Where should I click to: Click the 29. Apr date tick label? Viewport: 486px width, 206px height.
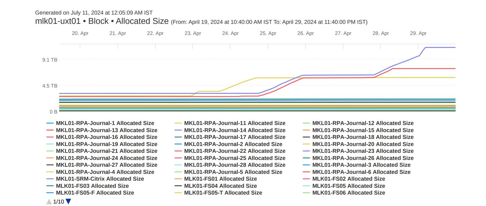pyautogui.click(x=418, y=33)
